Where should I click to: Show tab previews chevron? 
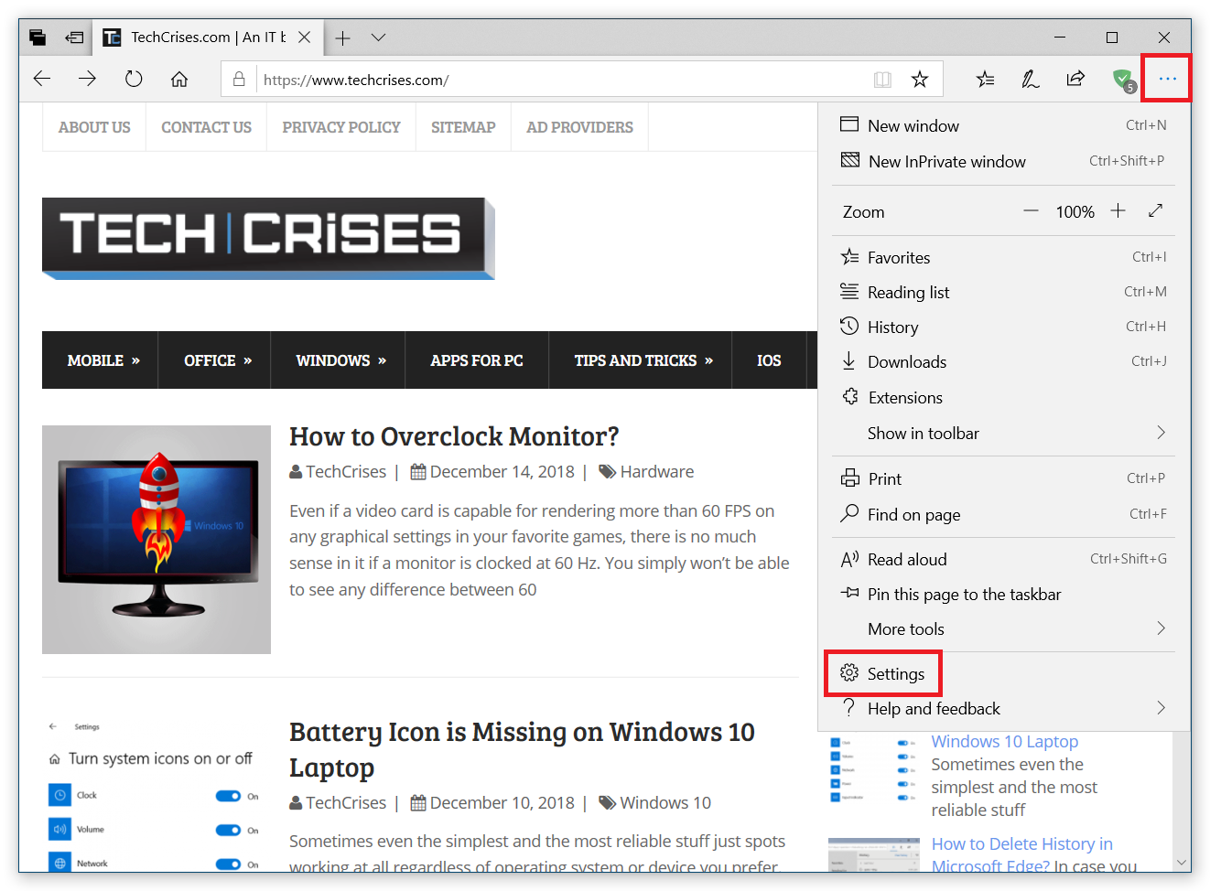pos(379,38)
